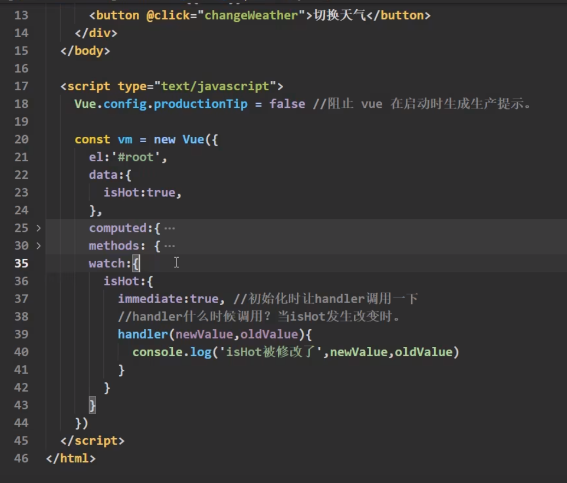Click the closing </body> tag
This screenshot has width=567, height=483.
pyautogui.click(x=85, y=51)
